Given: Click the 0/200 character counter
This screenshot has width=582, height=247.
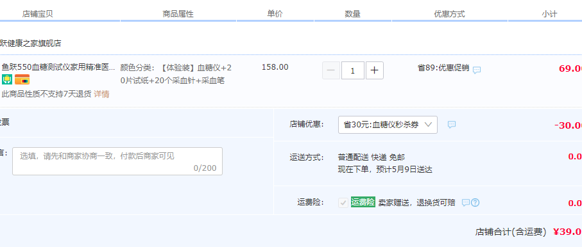Looking at the screenshot, I should click(205, 168).
